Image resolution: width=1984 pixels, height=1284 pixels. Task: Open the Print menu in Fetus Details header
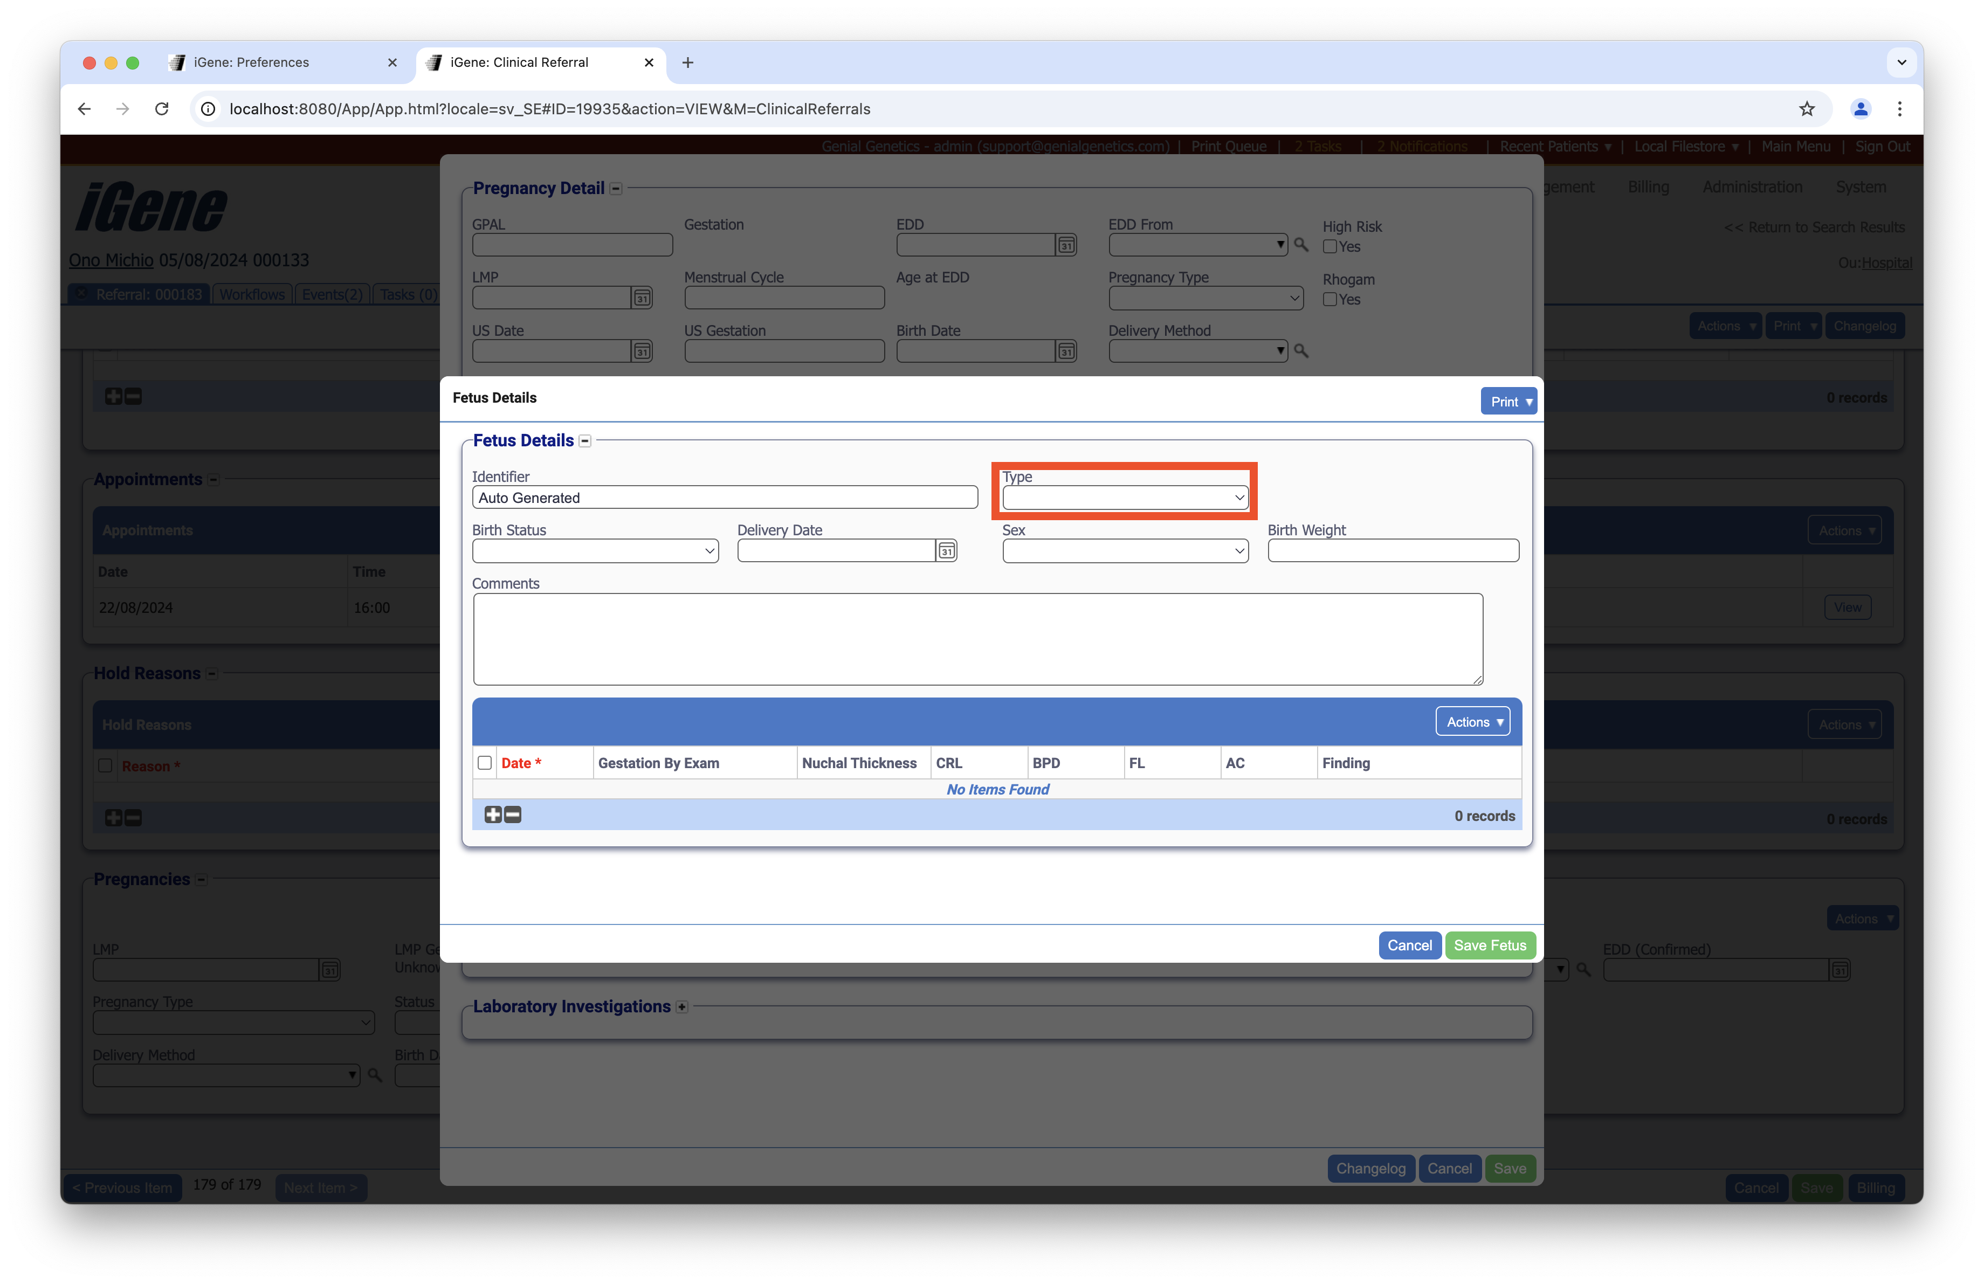(x=1508, y=402)
